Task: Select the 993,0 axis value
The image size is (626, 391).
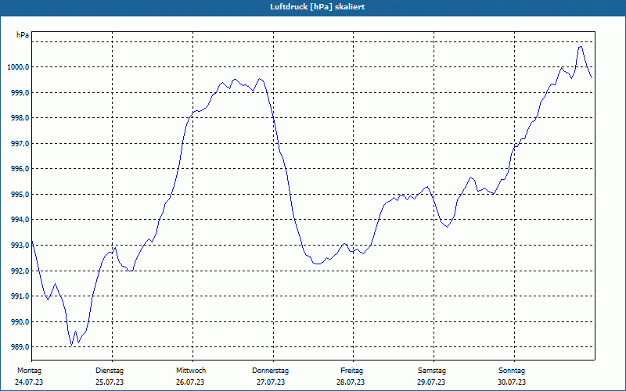Action: 20,246
